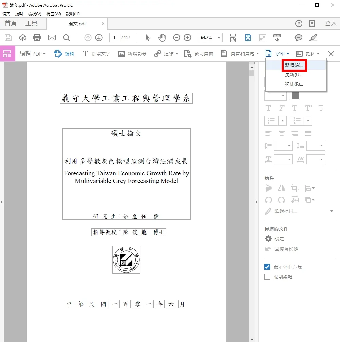Image resolution: width=340 pixels, height=342 pixels.
Task: Apply underline text formatting
Action: point(295,108)
